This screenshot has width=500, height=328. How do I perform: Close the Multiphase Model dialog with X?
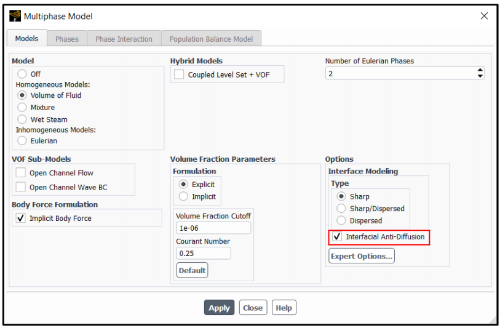484,16
